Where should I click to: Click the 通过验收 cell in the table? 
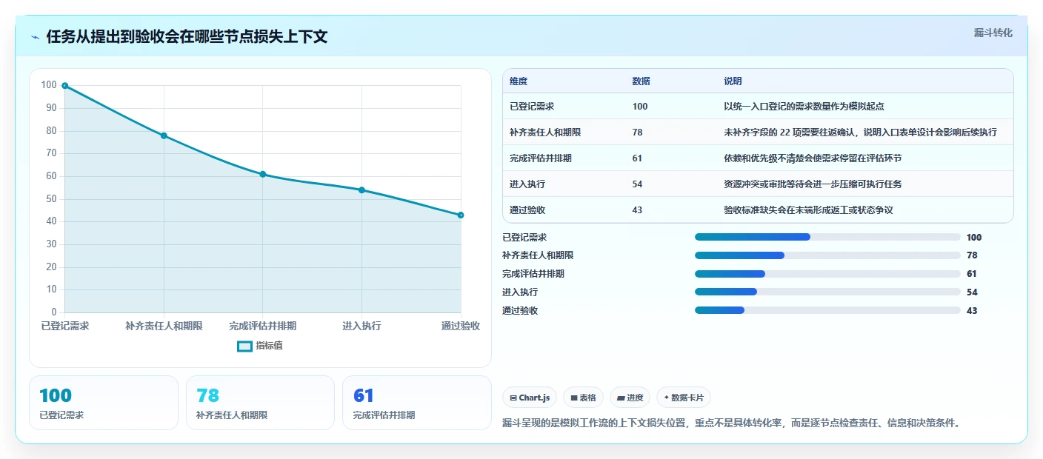point(527,210)
